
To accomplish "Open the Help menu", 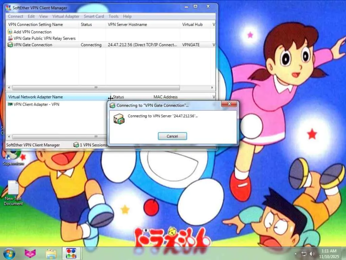I will pos(127,16).
